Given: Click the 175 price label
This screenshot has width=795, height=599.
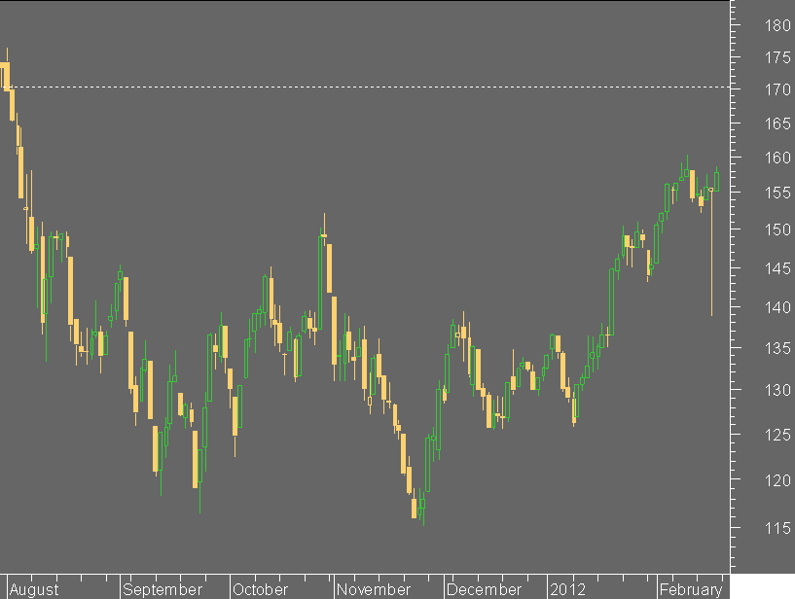Looking at the screenshot, I should click(777, 57).
